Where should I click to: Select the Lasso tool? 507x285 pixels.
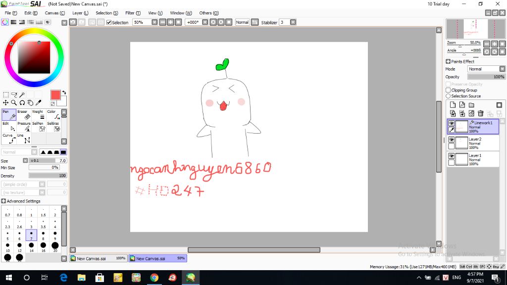14,95
